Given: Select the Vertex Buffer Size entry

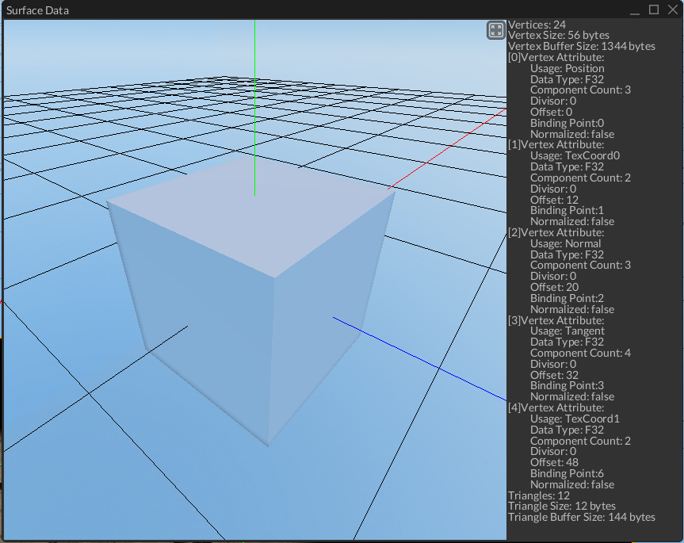Looking at the screenshot, I should point(582,46).
